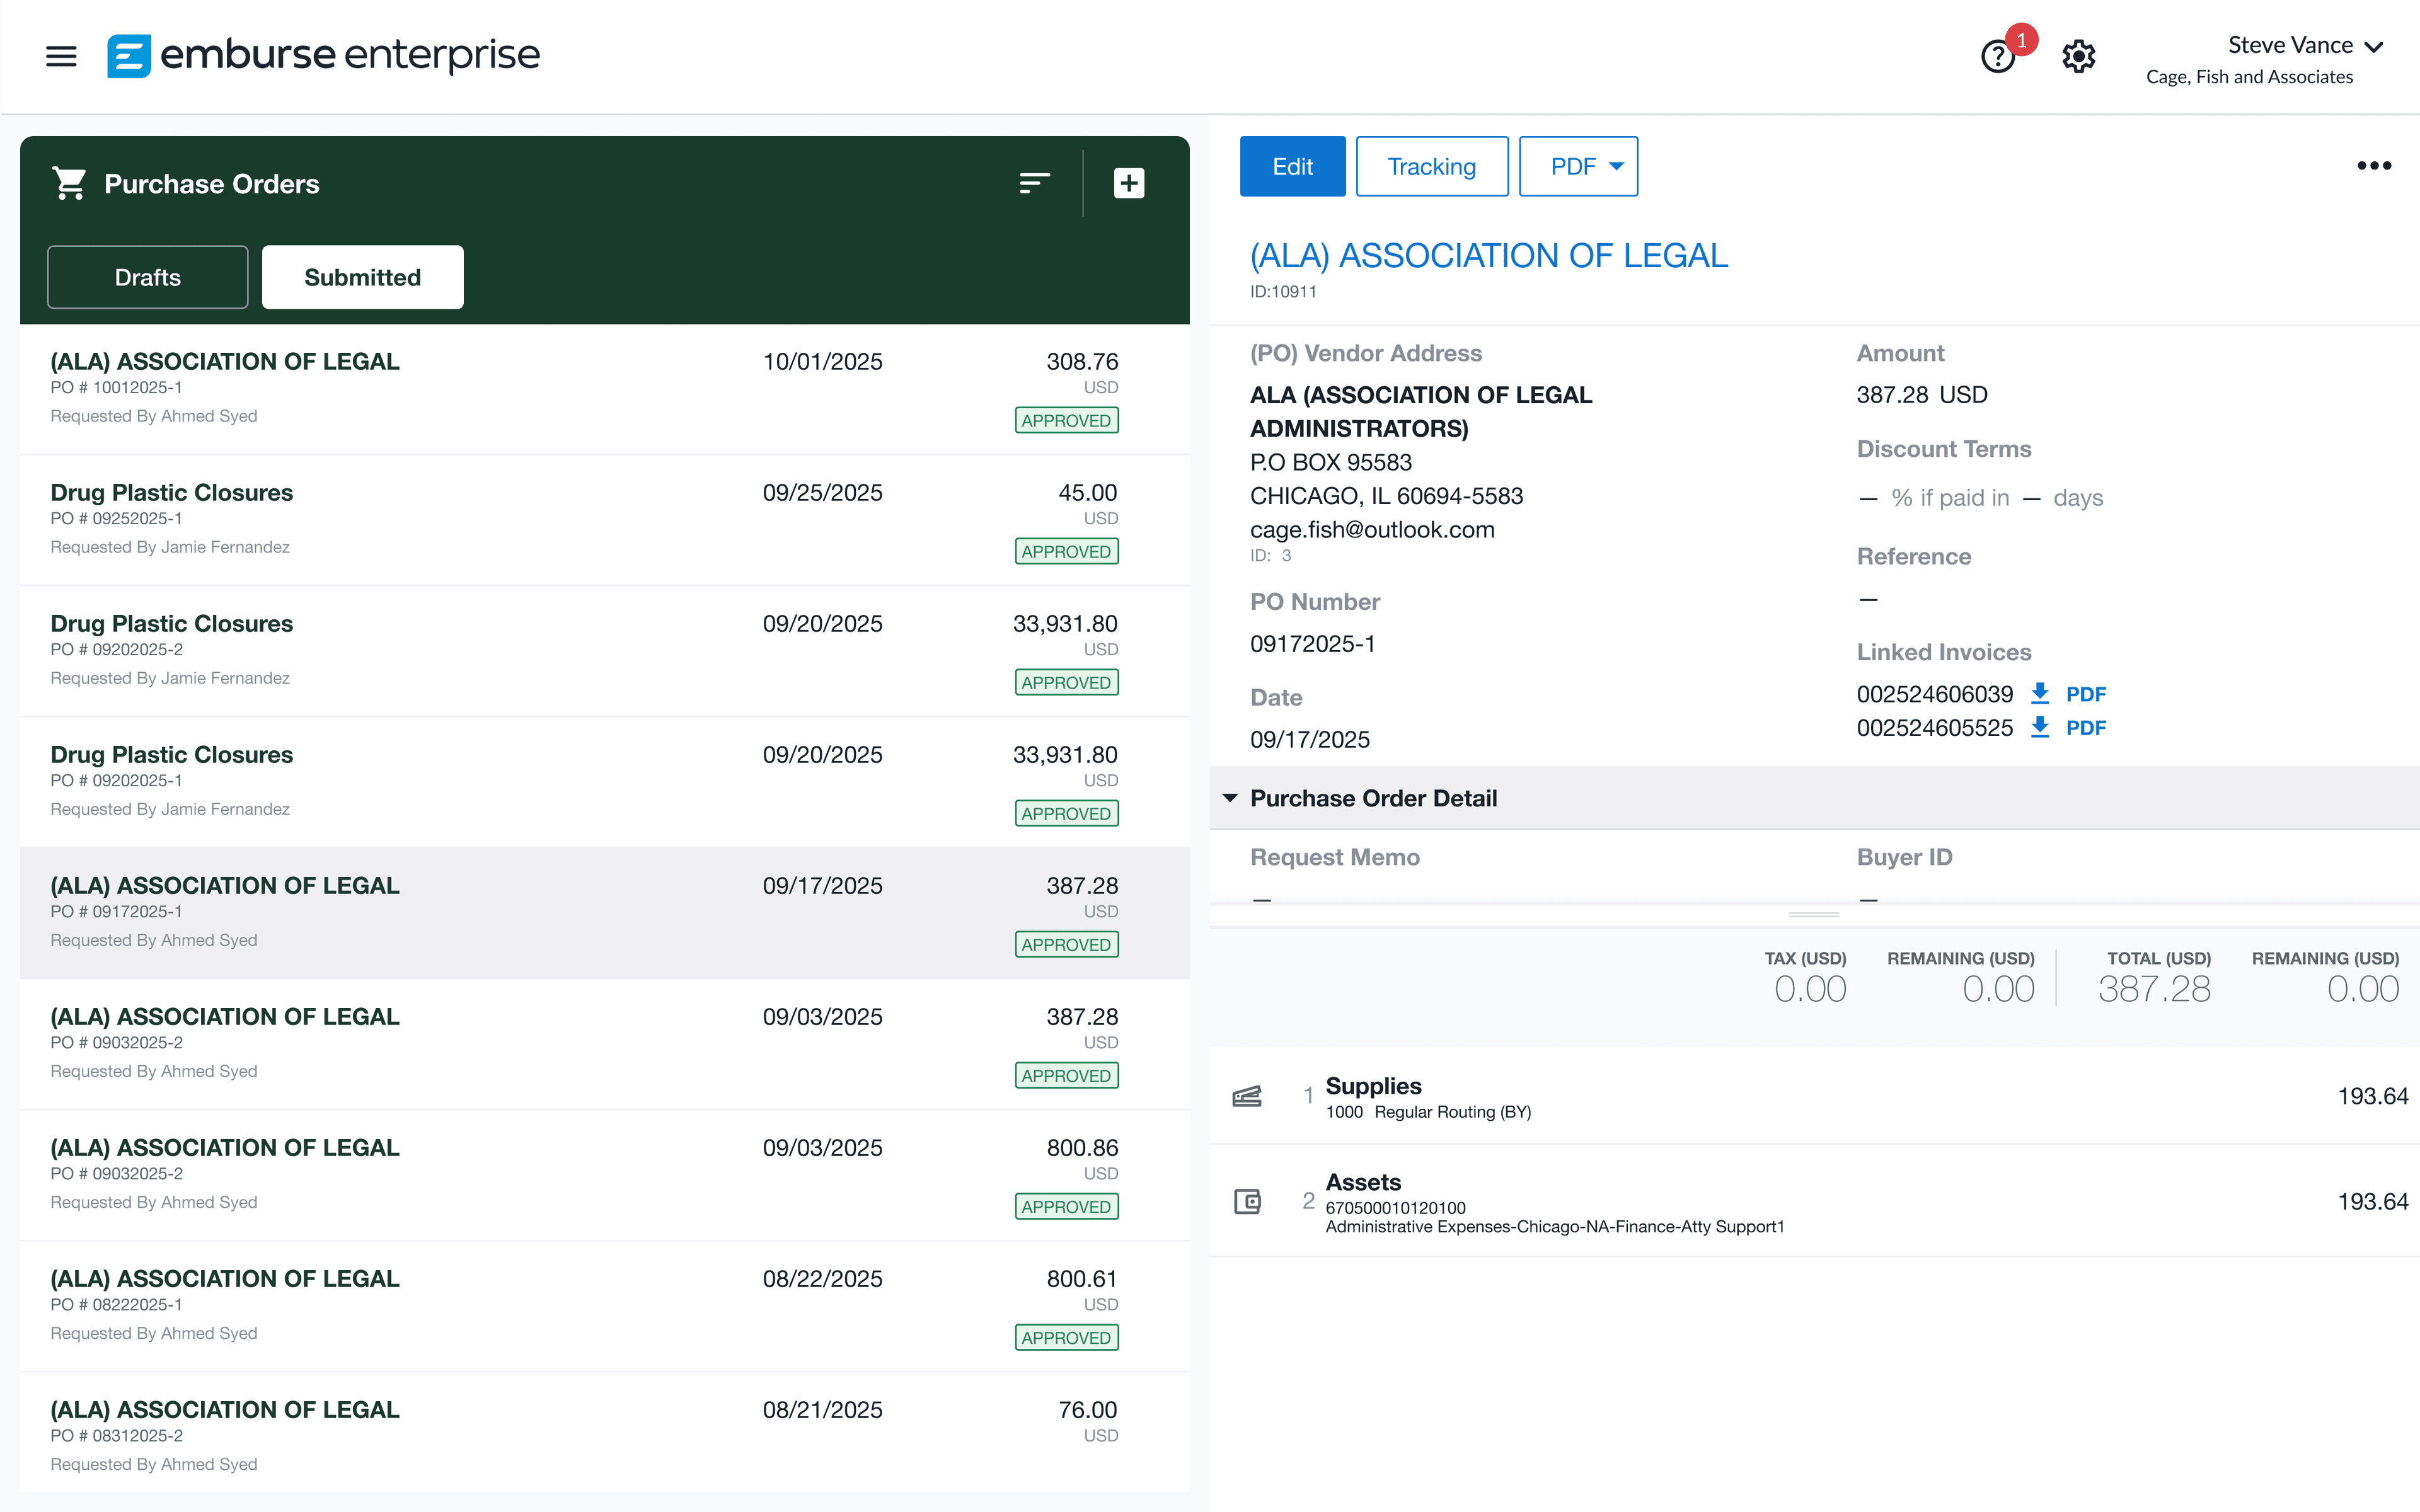This screenshot has height=1512, width=2420.
Task: Click the panel resize drag handle
Action: click(x=1813, y=914)
